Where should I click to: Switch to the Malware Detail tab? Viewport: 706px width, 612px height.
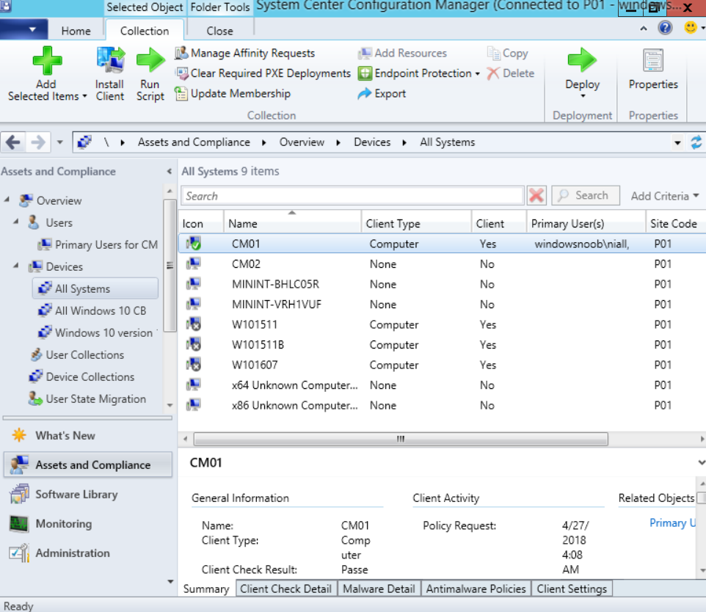[x=379, y=589]
